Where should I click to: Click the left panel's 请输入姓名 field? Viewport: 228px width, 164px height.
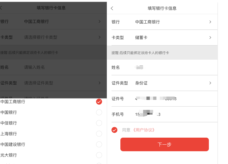[55, 67]
